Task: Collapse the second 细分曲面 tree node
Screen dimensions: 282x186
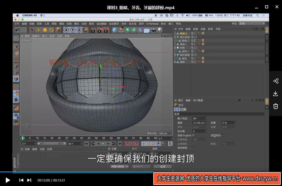Action: [175, 55]
